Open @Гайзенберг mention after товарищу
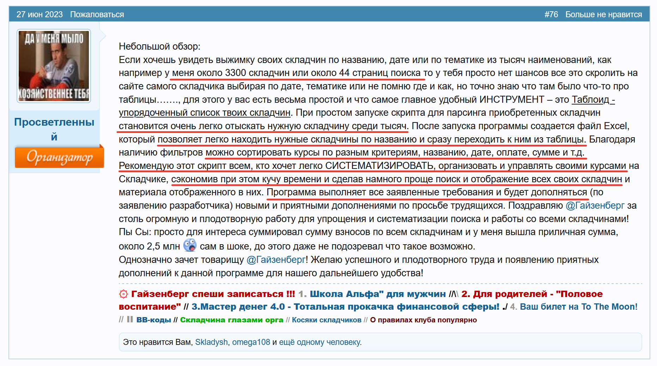657x366 pixels. pos(276,260)
